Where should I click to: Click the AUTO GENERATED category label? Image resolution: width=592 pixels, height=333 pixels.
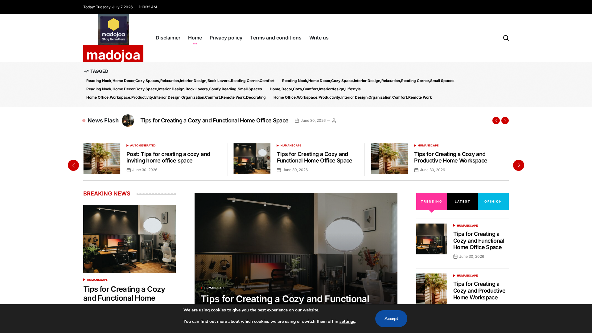(x=142, y=146)
